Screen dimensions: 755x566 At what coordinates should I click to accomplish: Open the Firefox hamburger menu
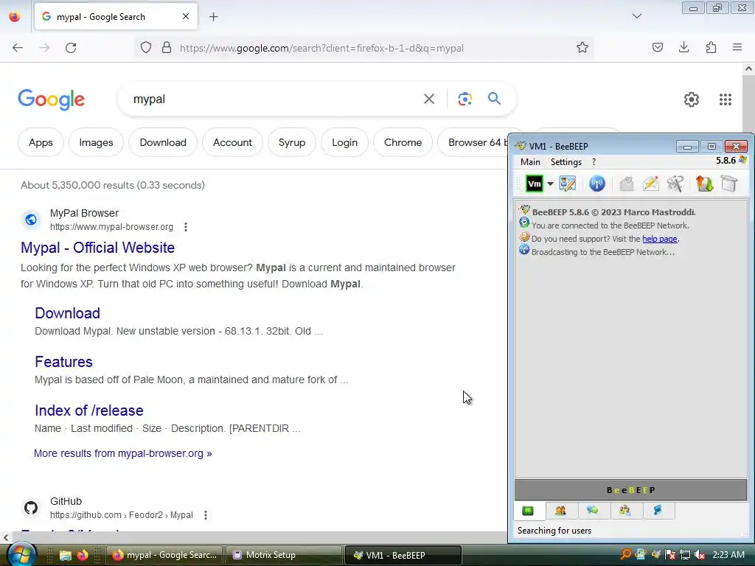pos(737,47)
